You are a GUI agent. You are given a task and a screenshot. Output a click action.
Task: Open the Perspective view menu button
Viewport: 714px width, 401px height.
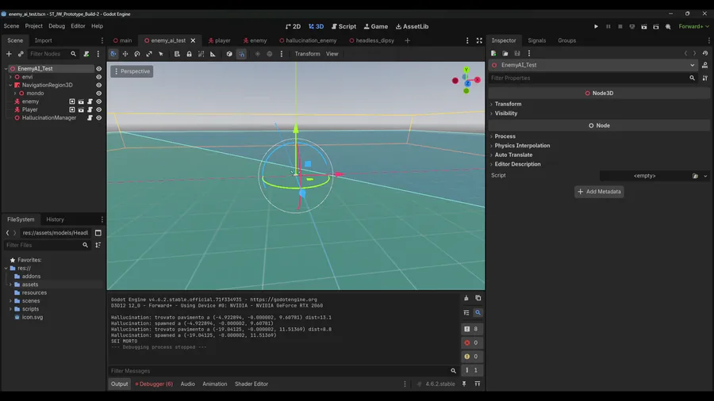[x=132, y=71]
